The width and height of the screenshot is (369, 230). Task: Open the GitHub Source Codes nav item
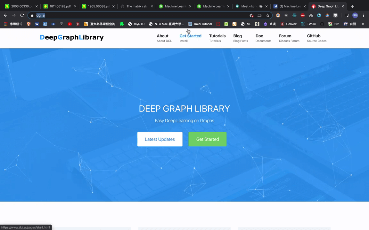[317, 38]
